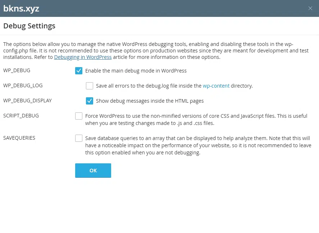
Task: Click the 'Enable the main debug mode' text
Action: 136,71
